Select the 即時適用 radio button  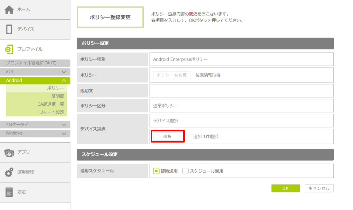click(156, 171)
